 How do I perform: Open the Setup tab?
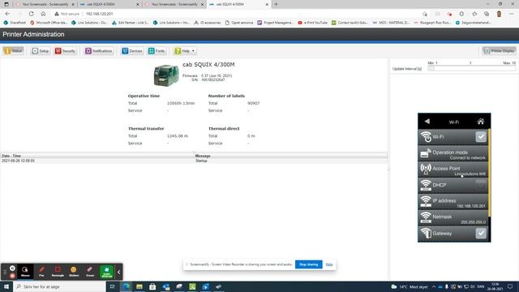coord(41,51)
